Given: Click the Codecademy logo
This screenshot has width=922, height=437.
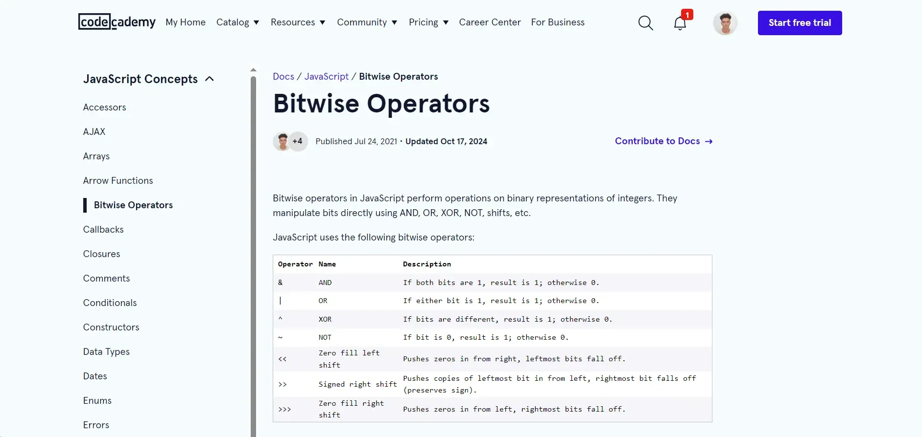Looking at the screenshot, I should click(x=117, y=22).
